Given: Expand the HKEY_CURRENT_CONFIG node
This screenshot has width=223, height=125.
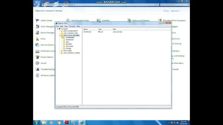Looking at the screenshot, I should (60, 53).
